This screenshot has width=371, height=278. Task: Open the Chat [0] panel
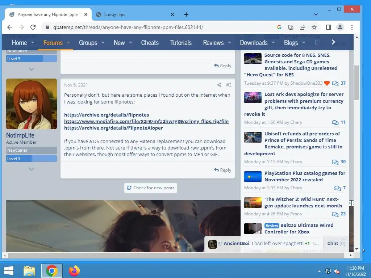point(336,243)
